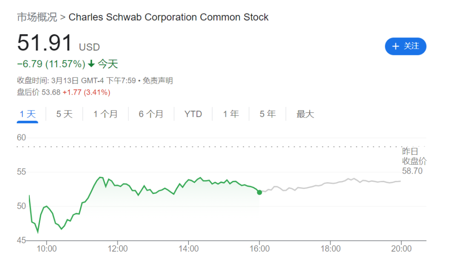Click the 51.91 stock price
452x262 pixels.
coord(45,44)
